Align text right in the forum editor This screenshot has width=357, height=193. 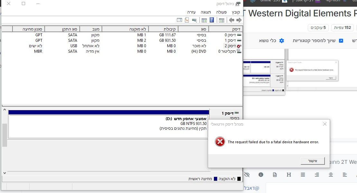tap(317, 175)
